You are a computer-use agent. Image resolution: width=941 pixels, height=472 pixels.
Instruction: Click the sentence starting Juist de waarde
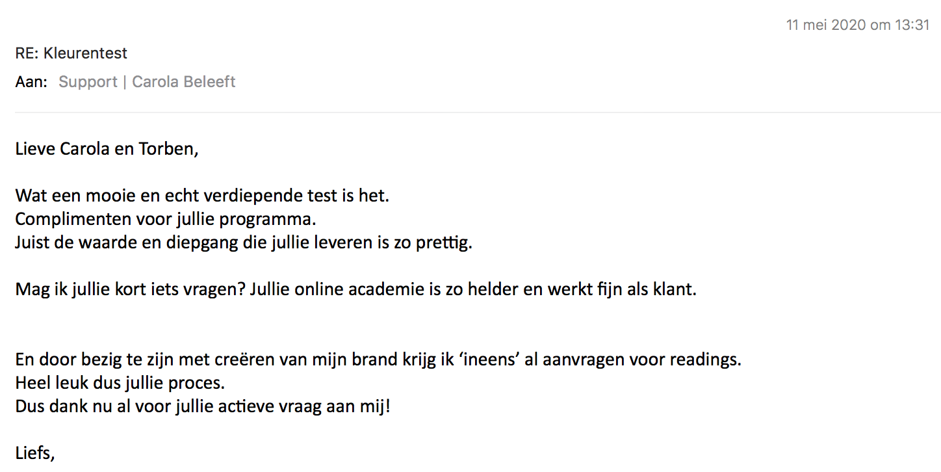[x=244, y=243]
